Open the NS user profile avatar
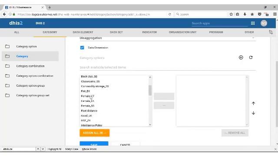The width and height of the screenshot is (278, 156). pos(264,23)
